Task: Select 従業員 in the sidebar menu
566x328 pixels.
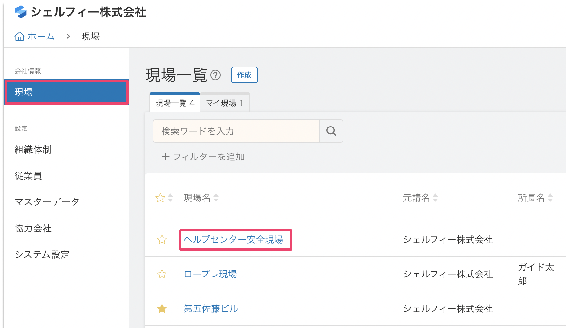Action: click(x=28, y=176)
